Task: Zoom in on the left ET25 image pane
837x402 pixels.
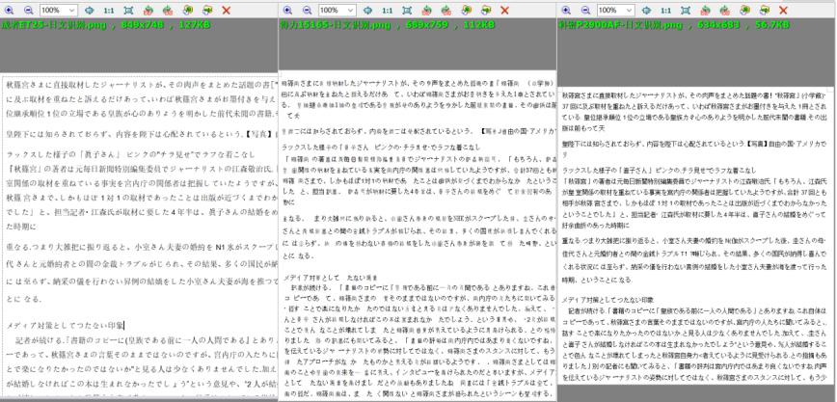Action: click(x=9, y=11)
